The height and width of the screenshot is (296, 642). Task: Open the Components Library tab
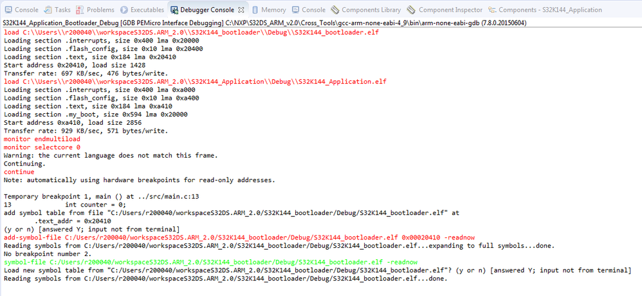(366, 10)
